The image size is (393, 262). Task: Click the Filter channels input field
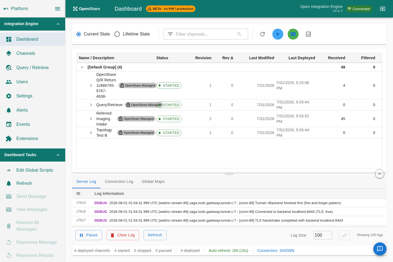pyautogui.click(x=206, y=34)
